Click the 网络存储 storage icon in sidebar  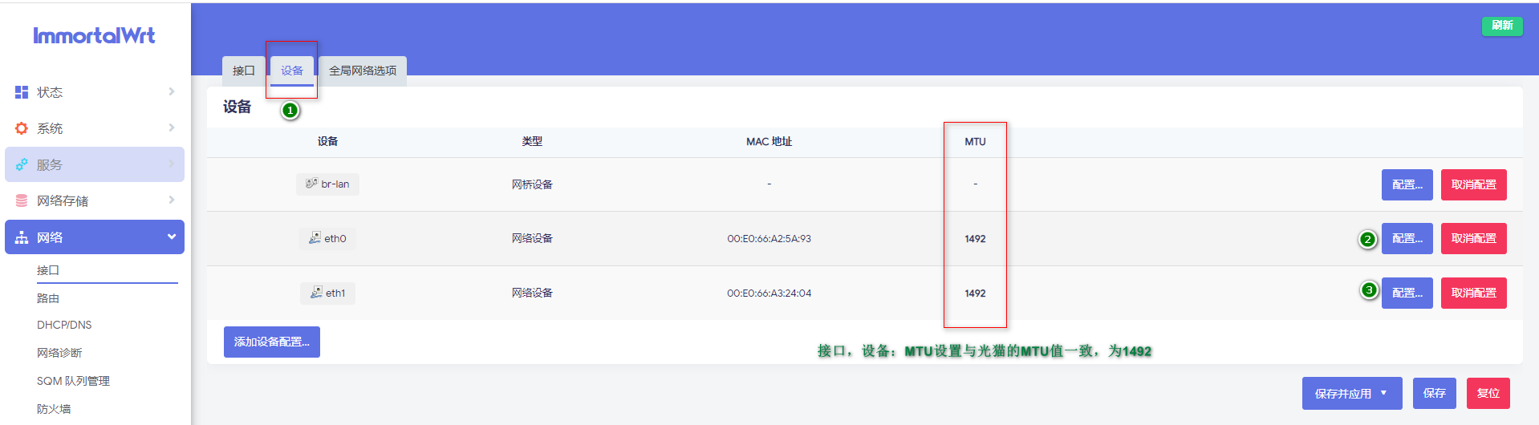pyautogui.click(x=22, y=200)
